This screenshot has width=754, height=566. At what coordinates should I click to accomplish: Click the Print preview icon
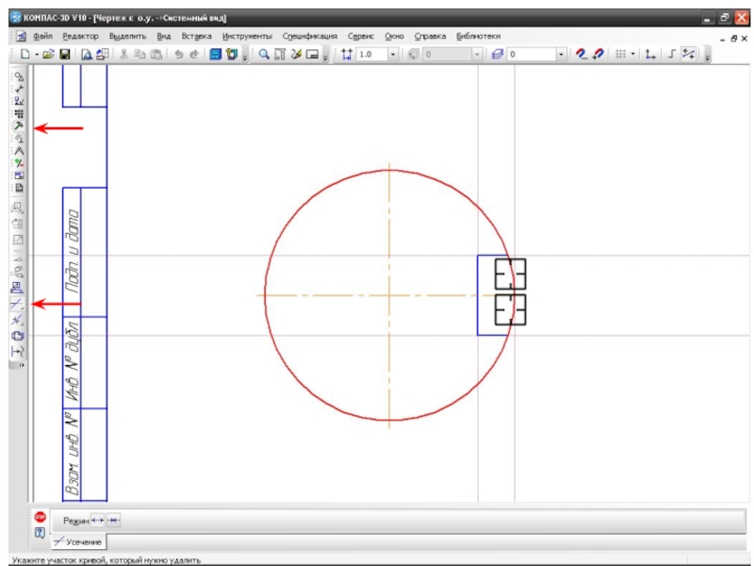(x=87, y=56)
